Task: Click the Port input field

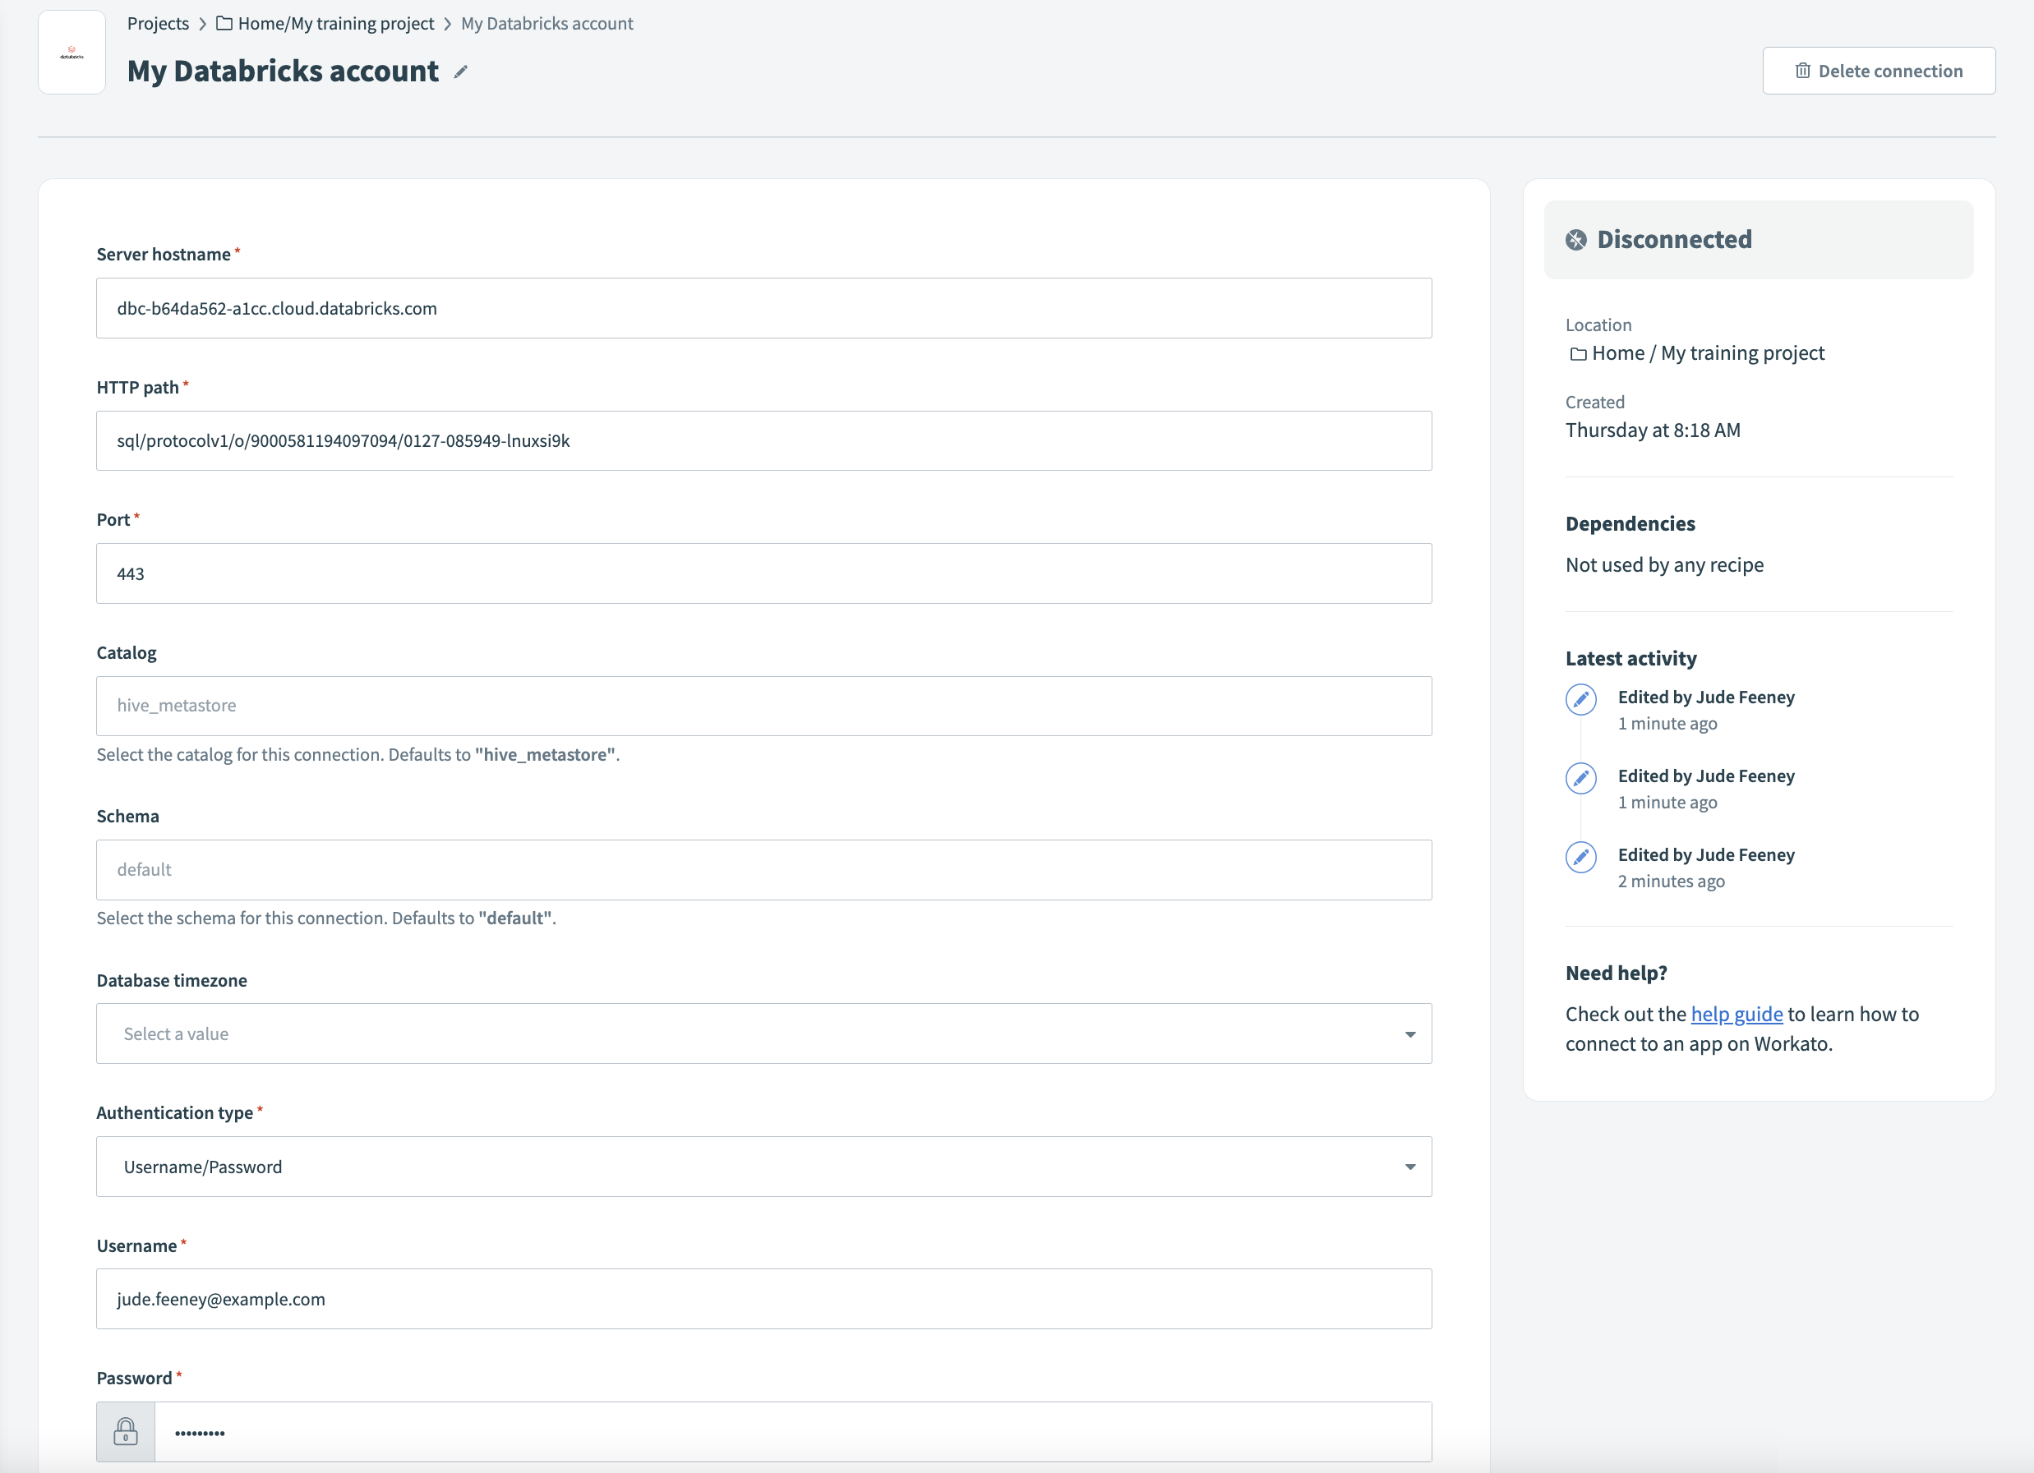Action: coord(763,573)
